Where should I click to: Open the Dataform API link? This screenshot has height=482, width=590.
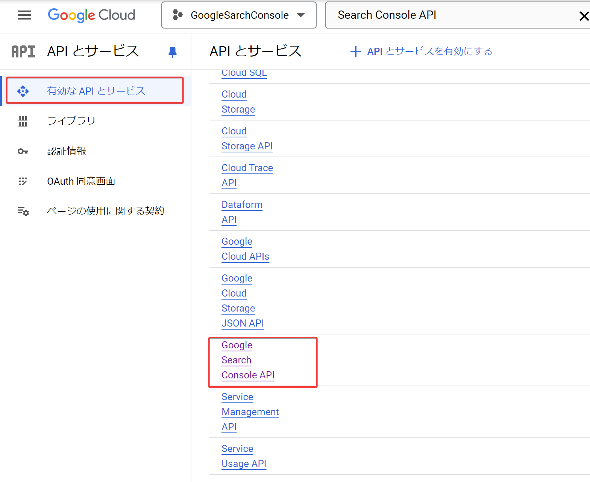pos(242,212)
